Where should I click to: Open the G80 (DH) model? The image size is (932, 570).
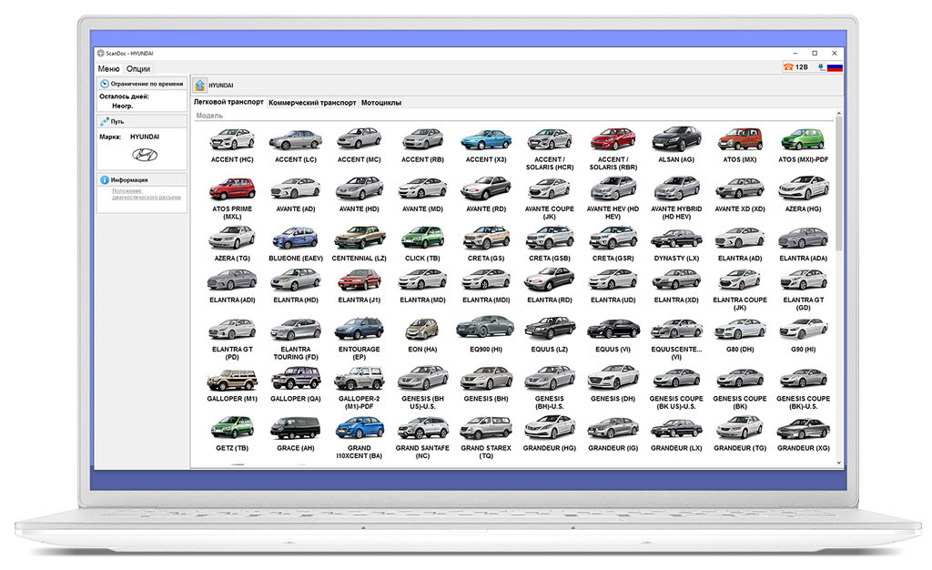740,335
